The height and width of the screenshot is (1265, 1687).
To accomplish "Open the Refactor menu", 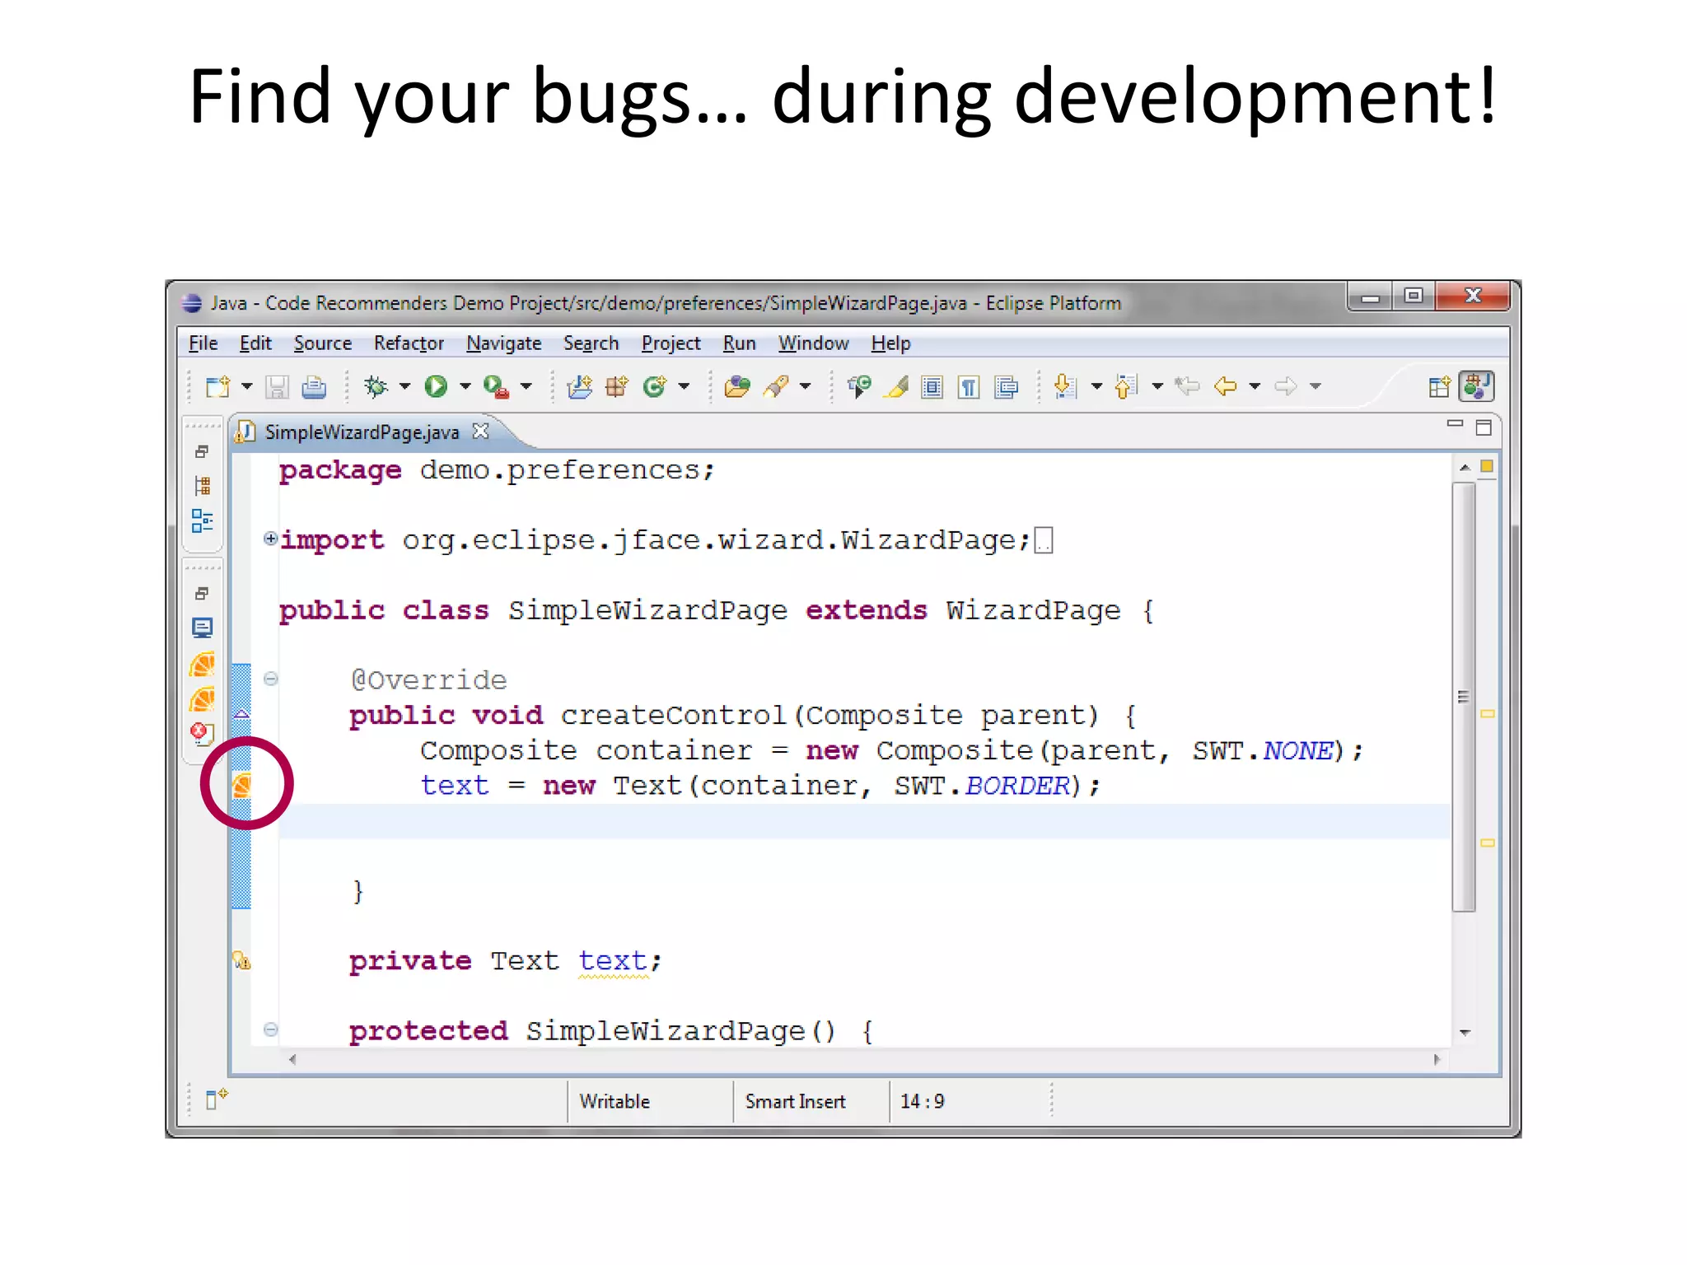I will tap(409, 343).
